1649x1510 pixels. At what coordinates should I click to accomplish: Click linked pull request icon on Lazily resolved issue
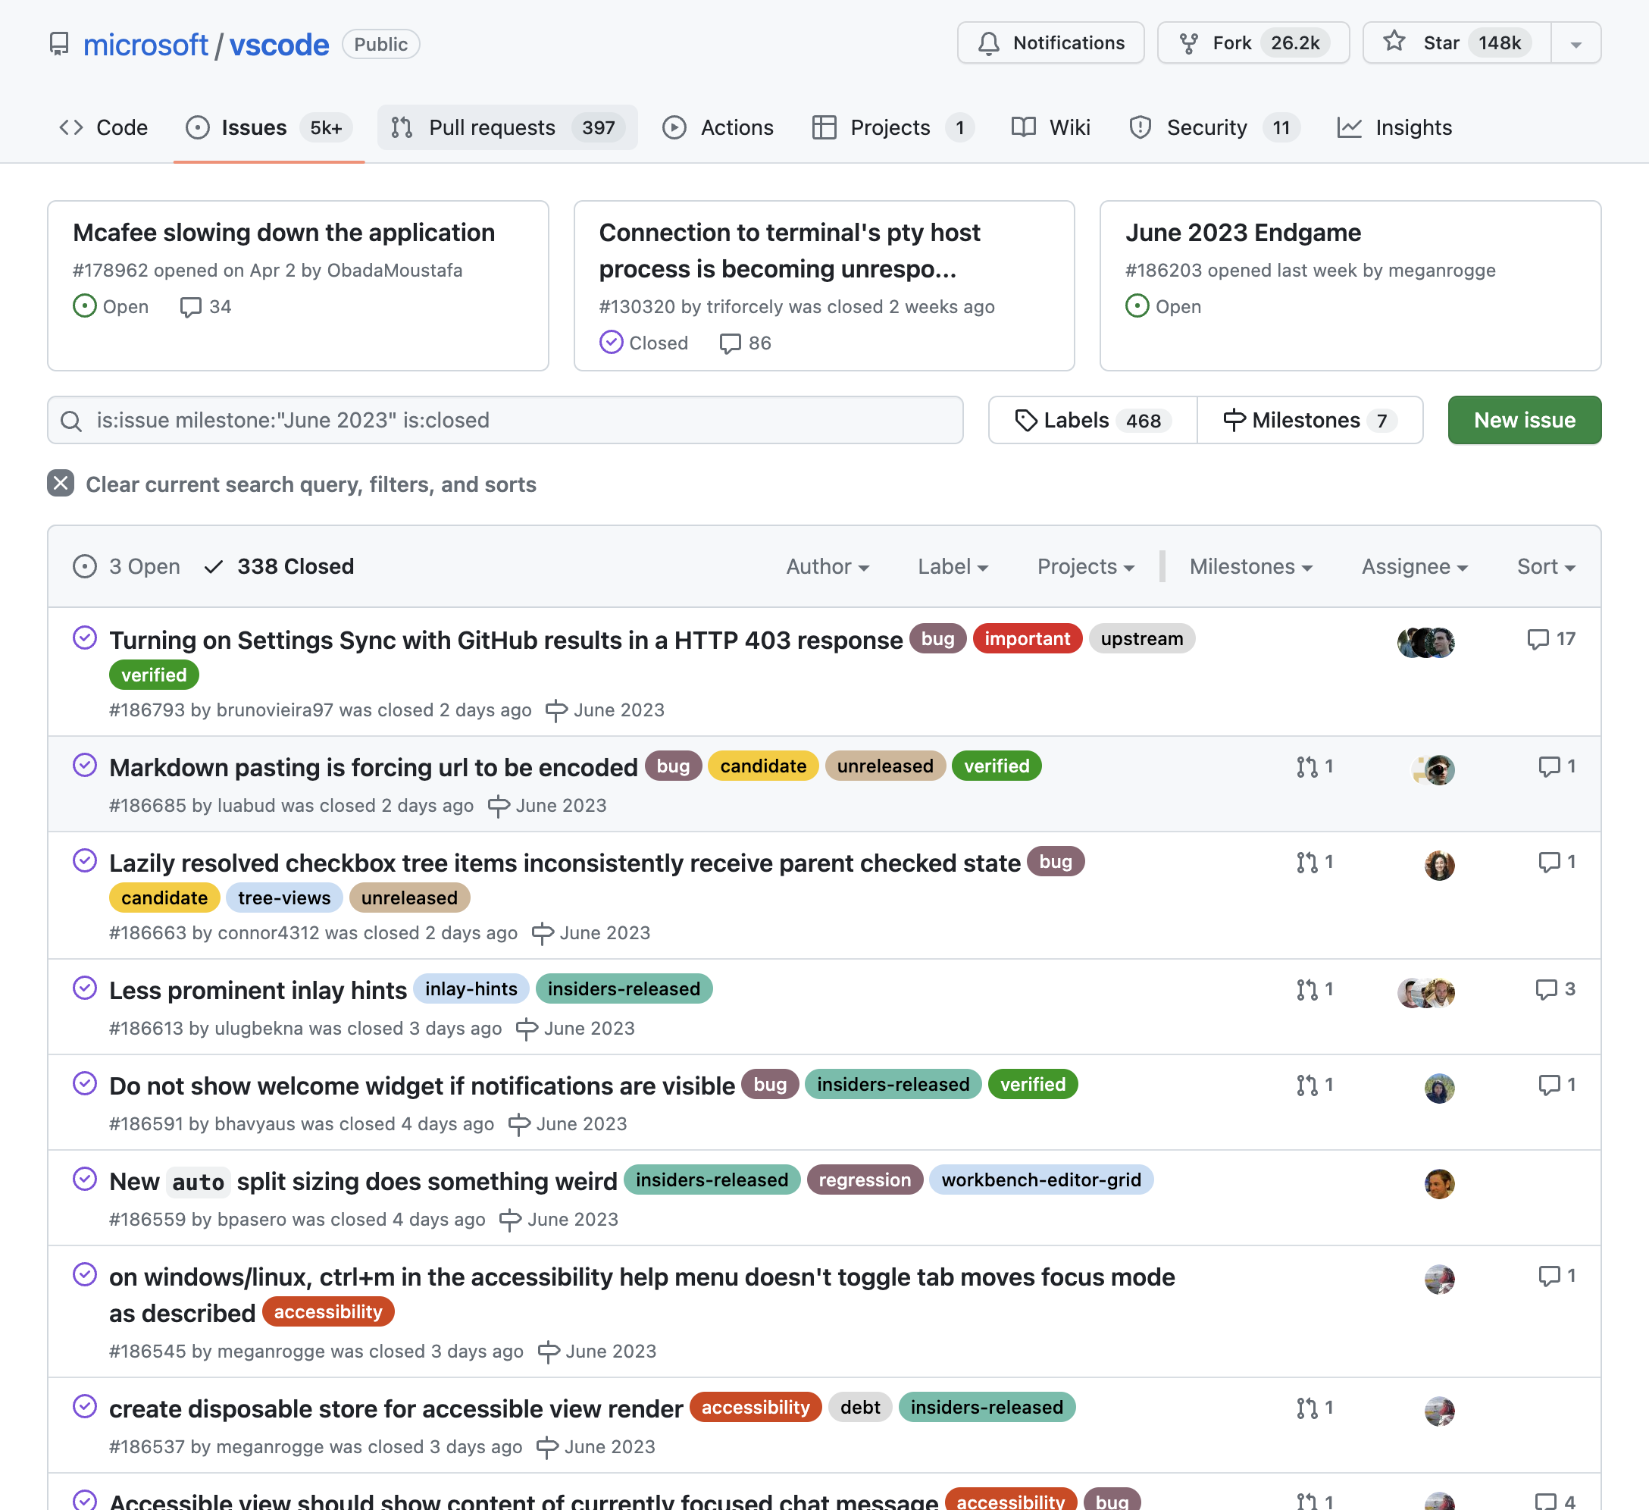click(1315, 862)
